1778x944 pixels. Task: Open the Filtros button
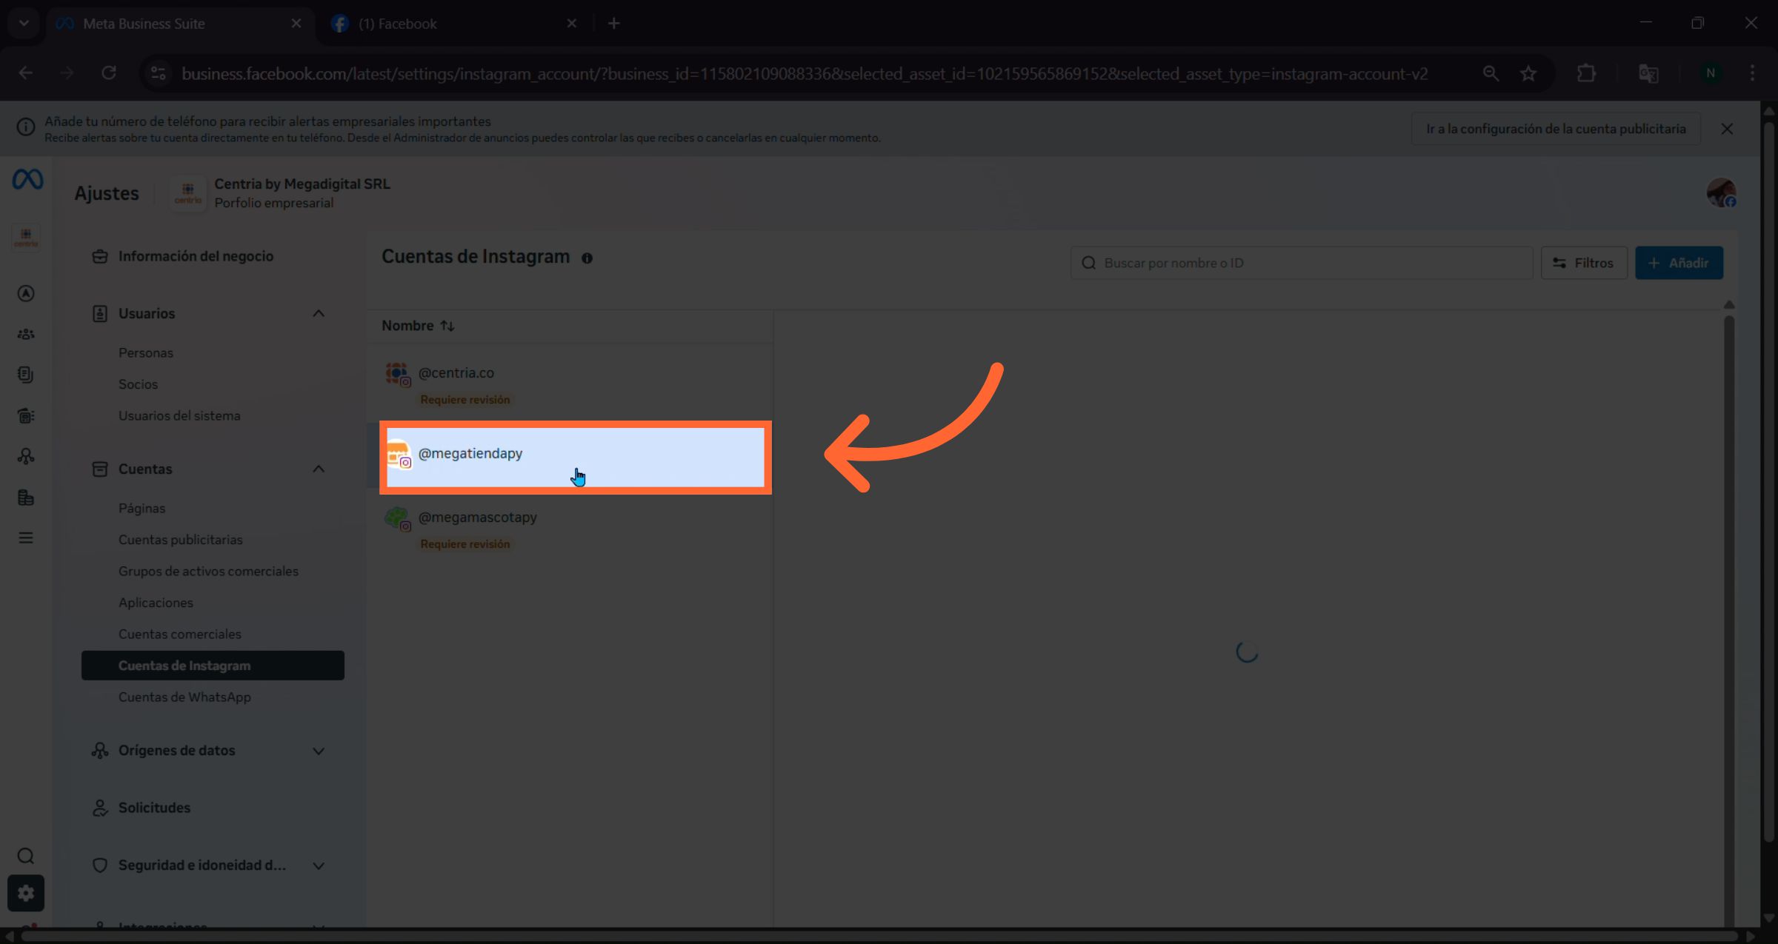point(1584,263)
